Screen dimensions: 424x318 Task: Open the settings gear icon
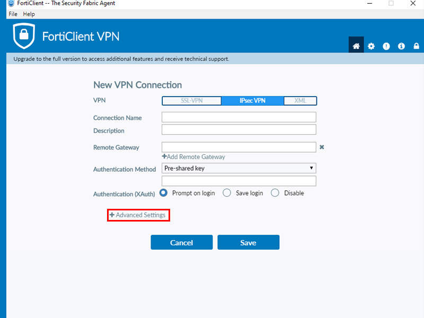click(371, 46)
